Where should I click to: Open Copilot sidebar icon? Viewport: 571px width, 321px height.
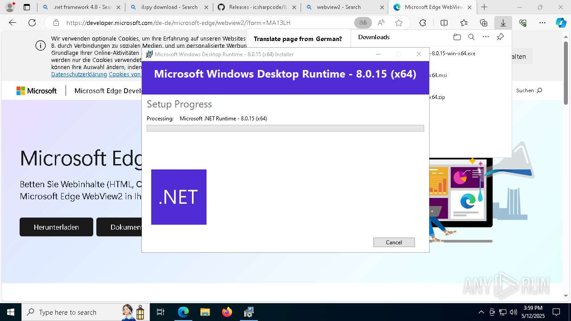pyautogui.click(x=561, y=23)
